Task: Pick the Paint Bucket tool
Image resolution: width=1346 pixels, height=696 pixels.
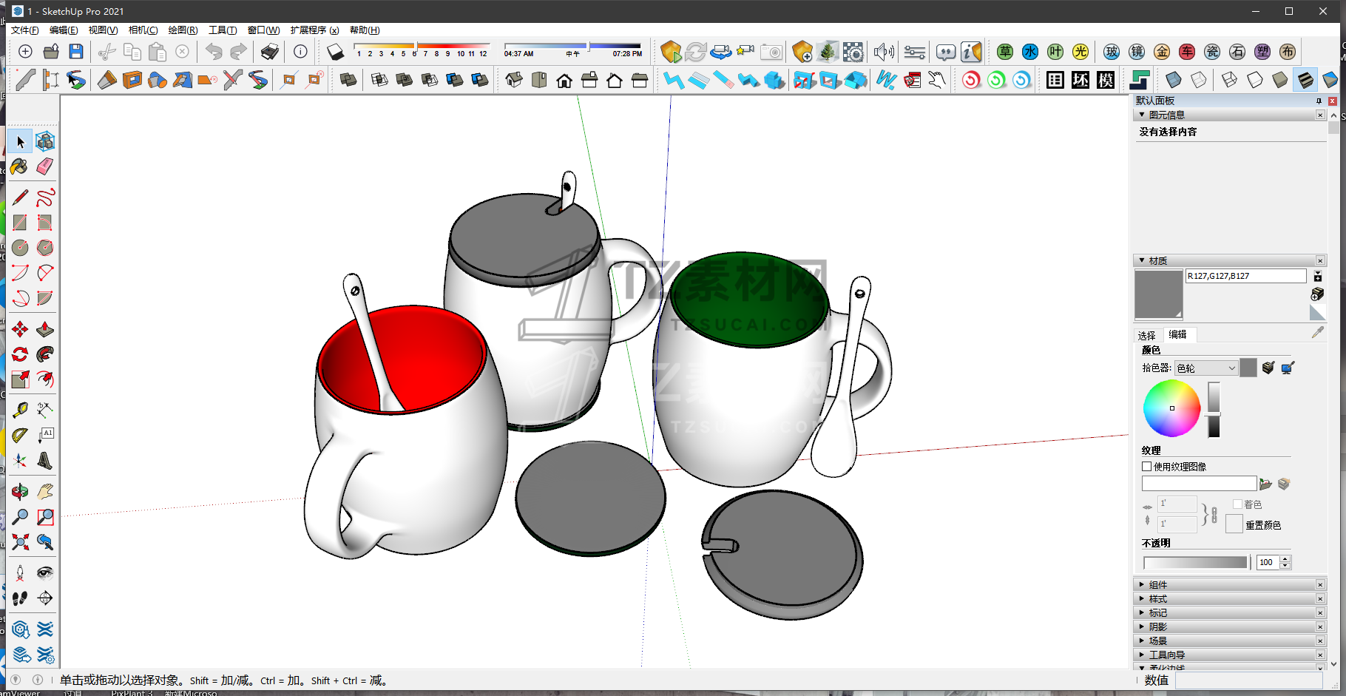Action: tap(20, 166)
